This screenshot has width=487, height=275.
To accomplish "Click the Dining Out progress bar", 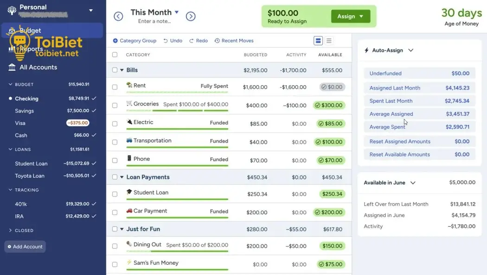I will [177, 251].
